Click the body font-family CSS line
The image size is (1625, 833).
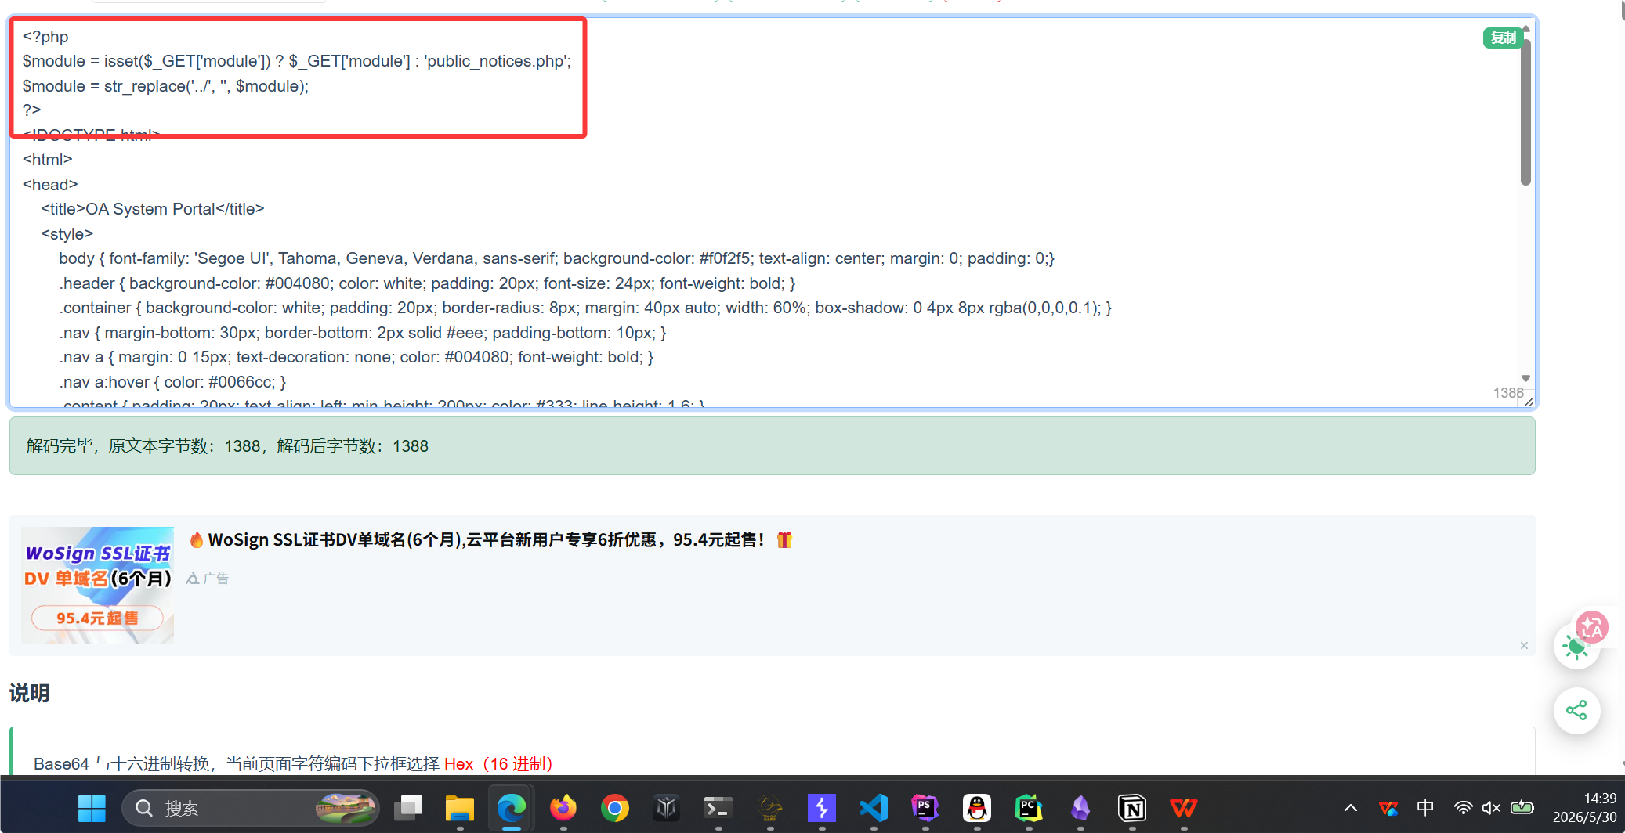557,258
